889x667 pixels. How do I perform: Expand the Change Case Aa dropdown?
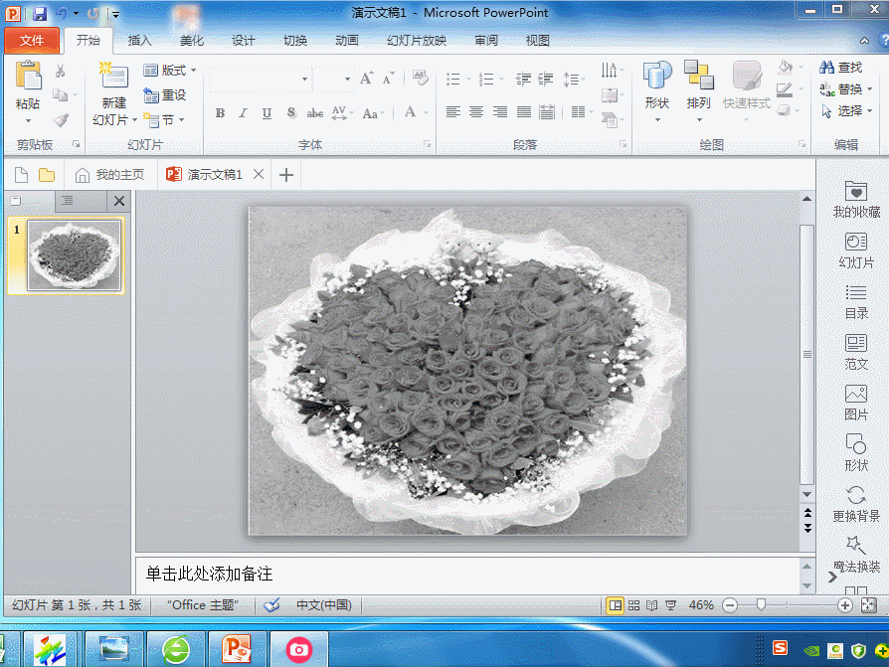[383, 113]
